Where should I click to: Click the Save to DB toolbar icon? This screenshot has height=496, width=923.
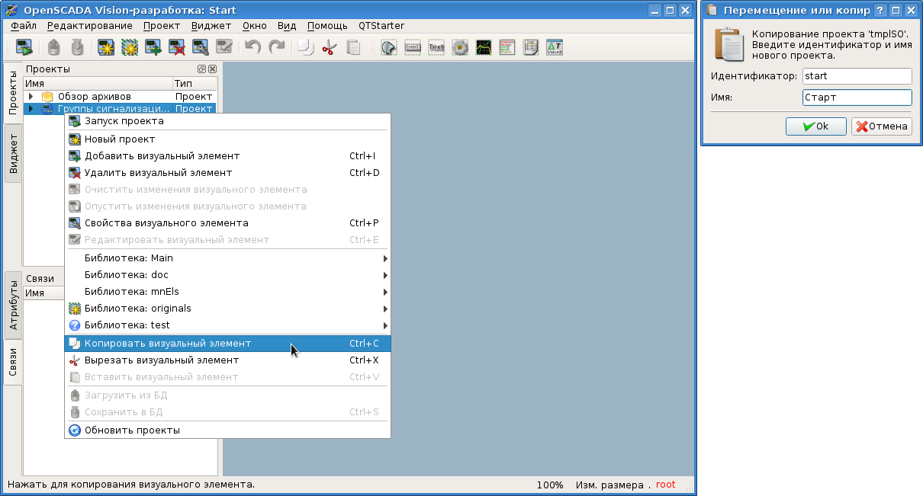click(x=76, y=47)
